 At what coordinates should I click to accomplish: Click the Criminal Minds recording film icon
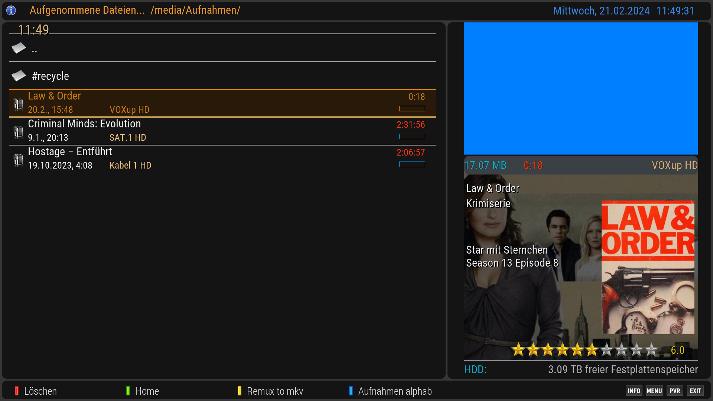[19, 132]
